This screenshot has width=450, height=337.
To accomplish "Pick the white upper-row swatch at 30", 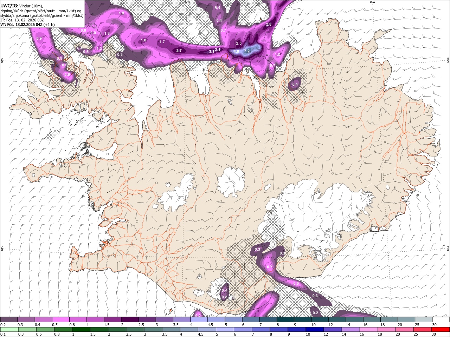I will [441, 319].
